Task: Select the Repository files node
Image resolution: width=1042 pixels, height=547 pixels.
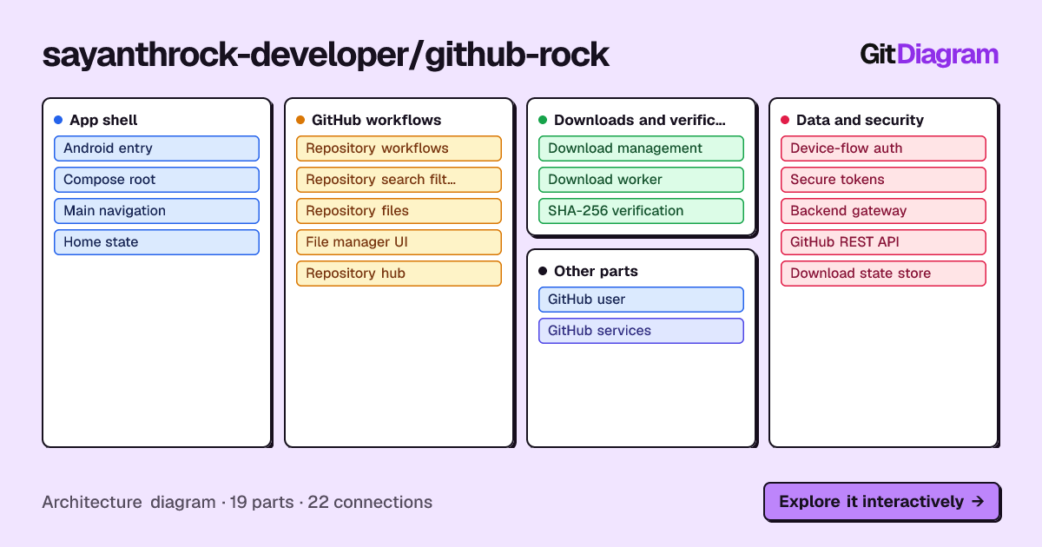Action: (x=399, y=211)
